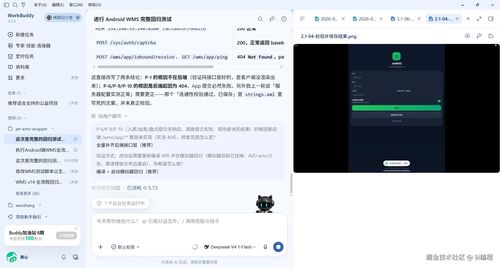Share the conversation with arrow icon
Viewport: 500px width, 268px height.
[272, 19]
